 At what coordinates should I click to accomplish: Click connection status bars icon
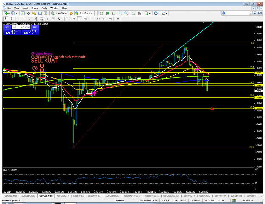(x=234, y=201)
